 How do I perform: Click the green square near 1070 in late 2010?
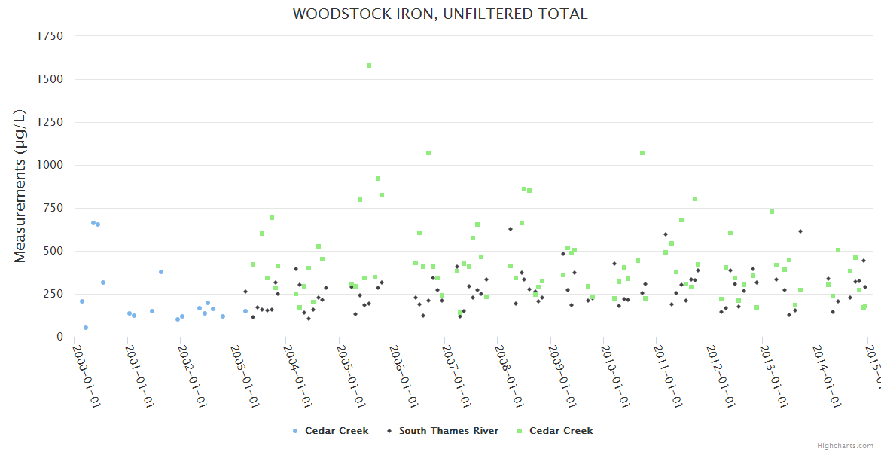(x=642, y=153)
